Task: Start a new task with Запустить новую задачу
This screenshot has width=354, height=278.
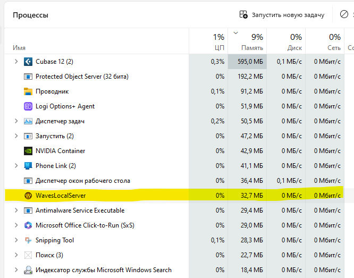Action: [282, 15]
